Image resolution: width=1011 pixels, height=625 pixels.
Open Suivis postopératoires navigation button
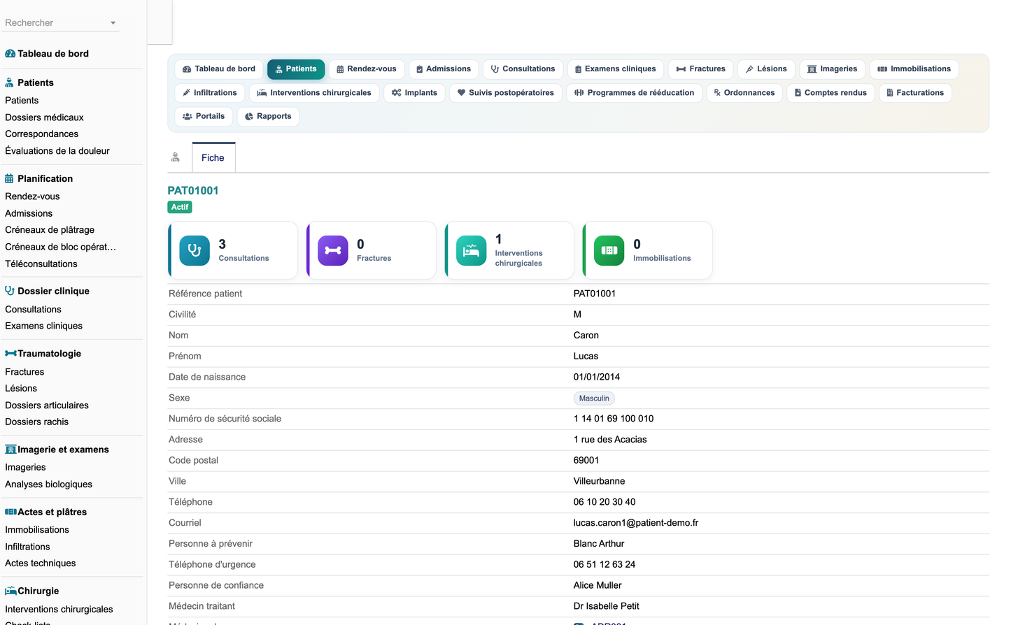[x=506, y=93]
